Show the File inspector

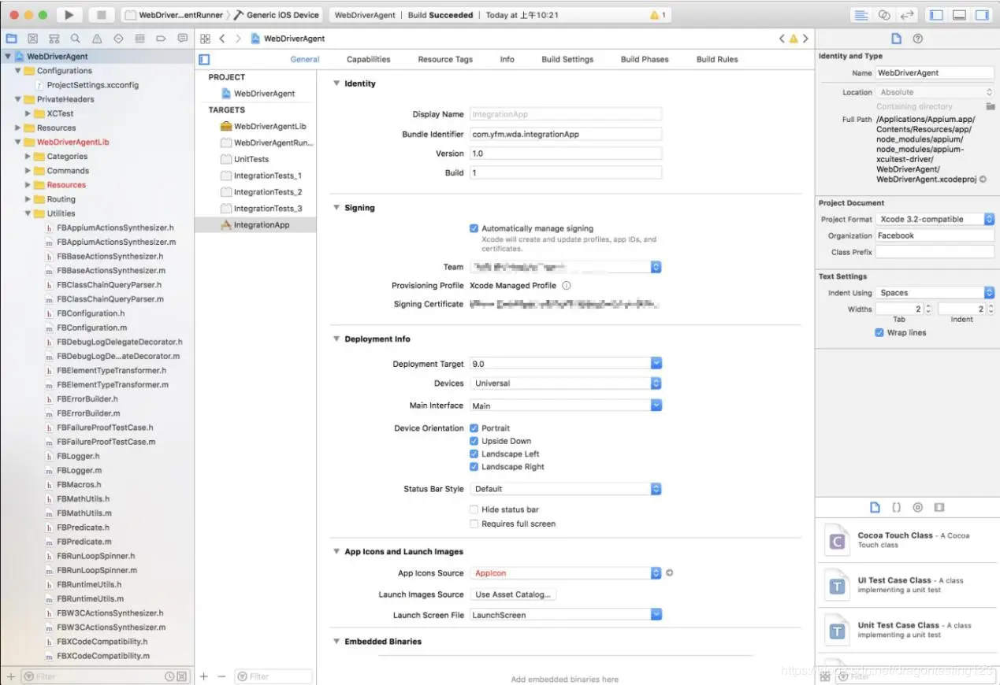896,39
